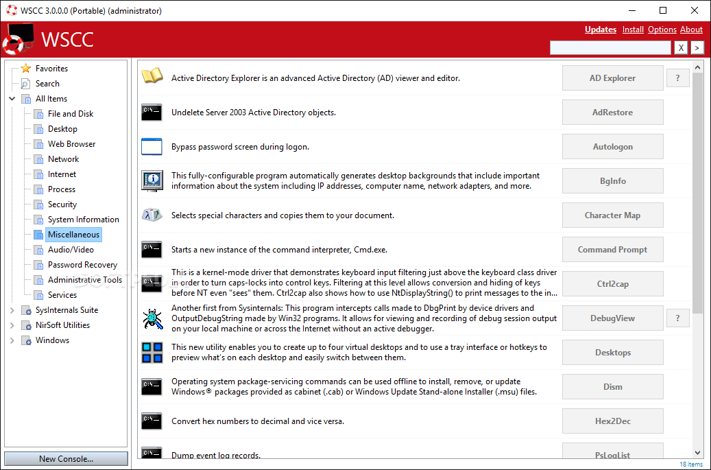This screenshot has width=711, height=470.
Task: Launch Hex2Dec
Action: [612, 421]
